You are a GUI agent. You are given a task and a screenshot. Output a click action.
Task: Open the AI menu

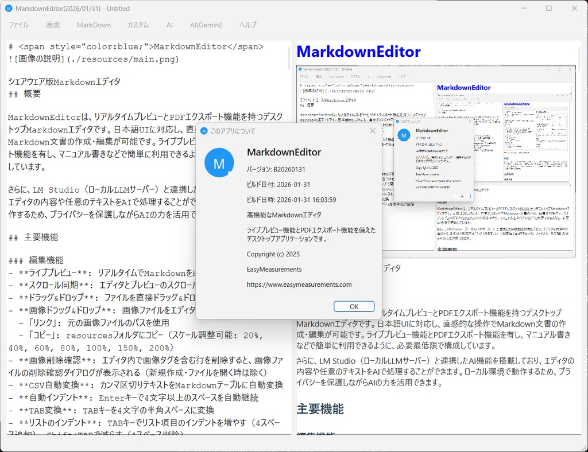click(169, 25)
